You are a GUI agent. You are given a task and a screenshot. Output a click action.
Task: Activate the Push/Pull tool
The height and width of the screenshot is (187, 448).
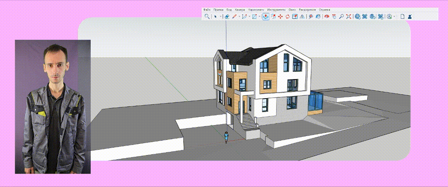click(x=265, y=16)
